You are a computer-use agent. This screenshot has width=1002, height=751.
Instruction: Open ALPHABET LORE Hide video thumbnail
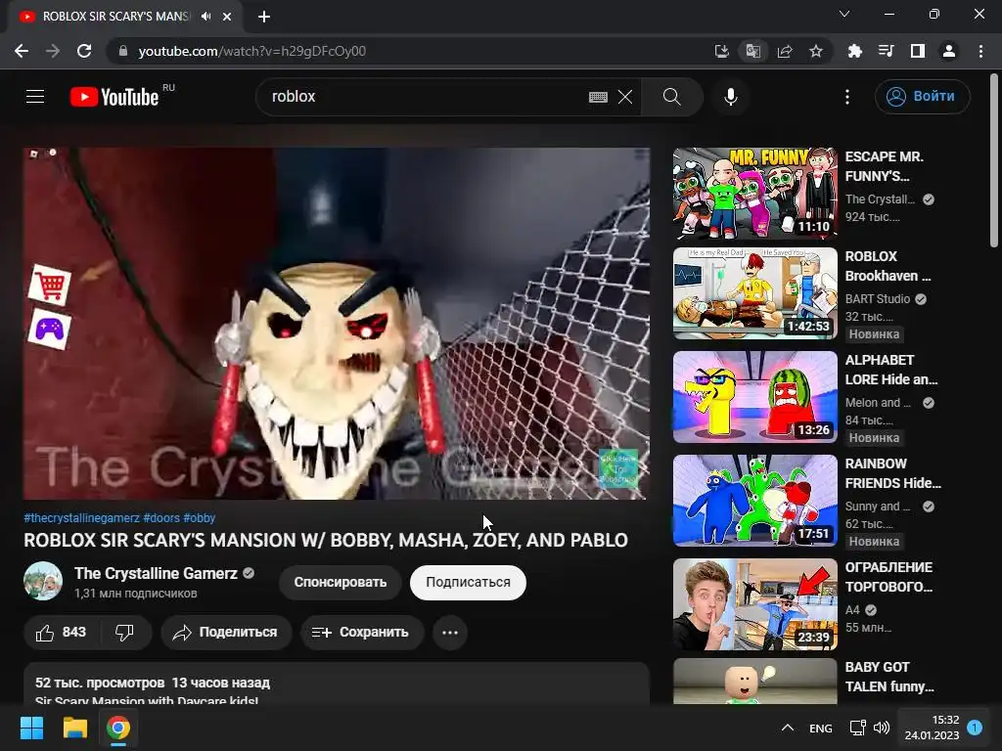click(754, 397)
